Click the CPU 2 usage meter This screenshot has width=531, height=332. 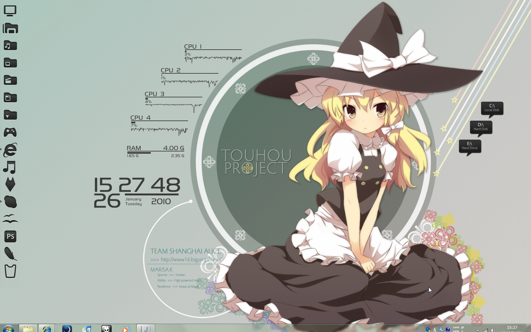pos(189,77)
